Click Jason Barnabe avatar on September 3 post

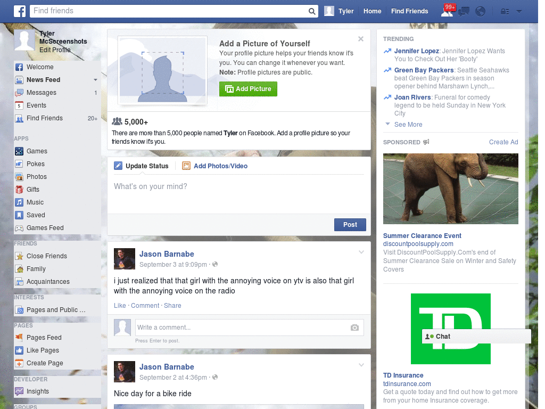tap(125, 259)
